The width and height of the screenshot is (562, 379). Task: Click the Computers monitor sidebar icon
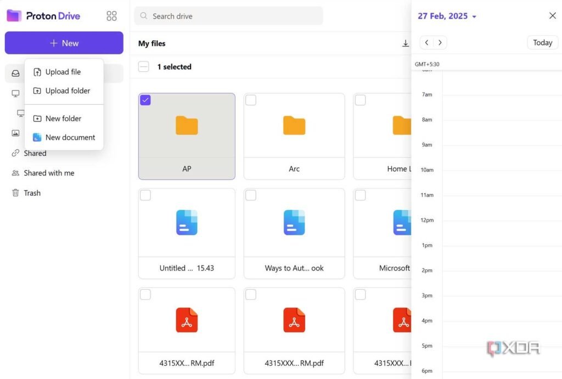tap(15, 93)
